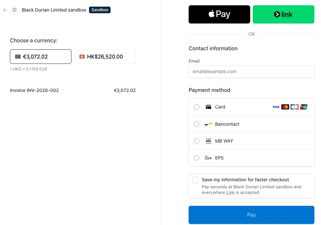Image resolution: width=321 pixels, height=225 pixels.
Task: Select the euro €3,072.02 currency option
Action: pyautogui.click(x=41, y=57)
